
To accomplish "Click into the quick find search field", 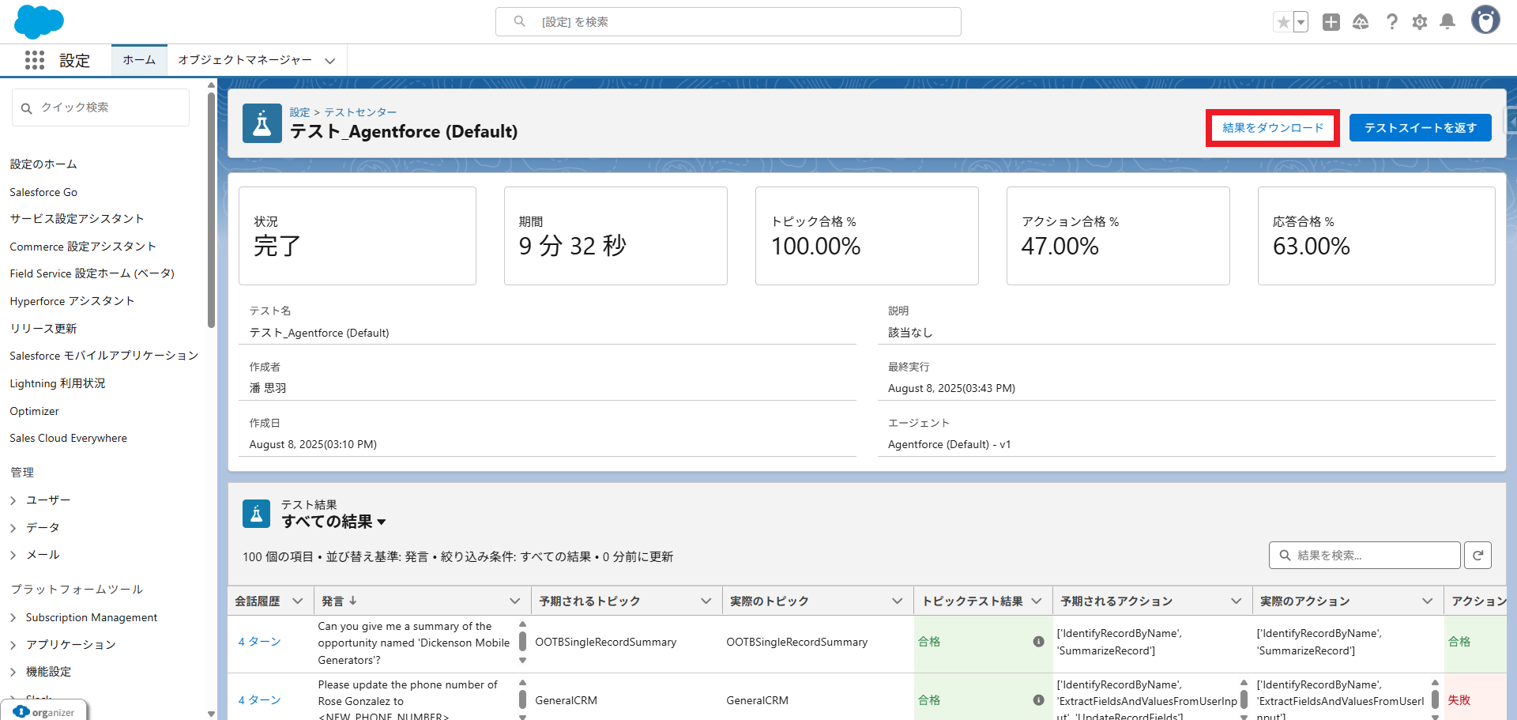I will click(x=101, y=107).
